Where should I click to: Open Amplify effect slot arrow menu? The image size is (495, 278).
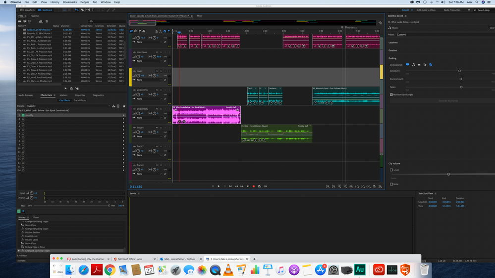pos(123,115)
